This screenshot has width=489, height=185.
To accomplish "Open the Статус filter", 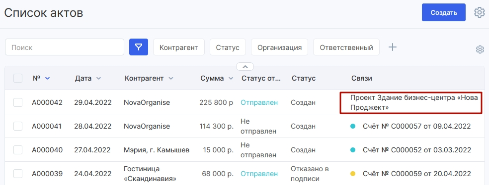I will [x=228, y=47].
